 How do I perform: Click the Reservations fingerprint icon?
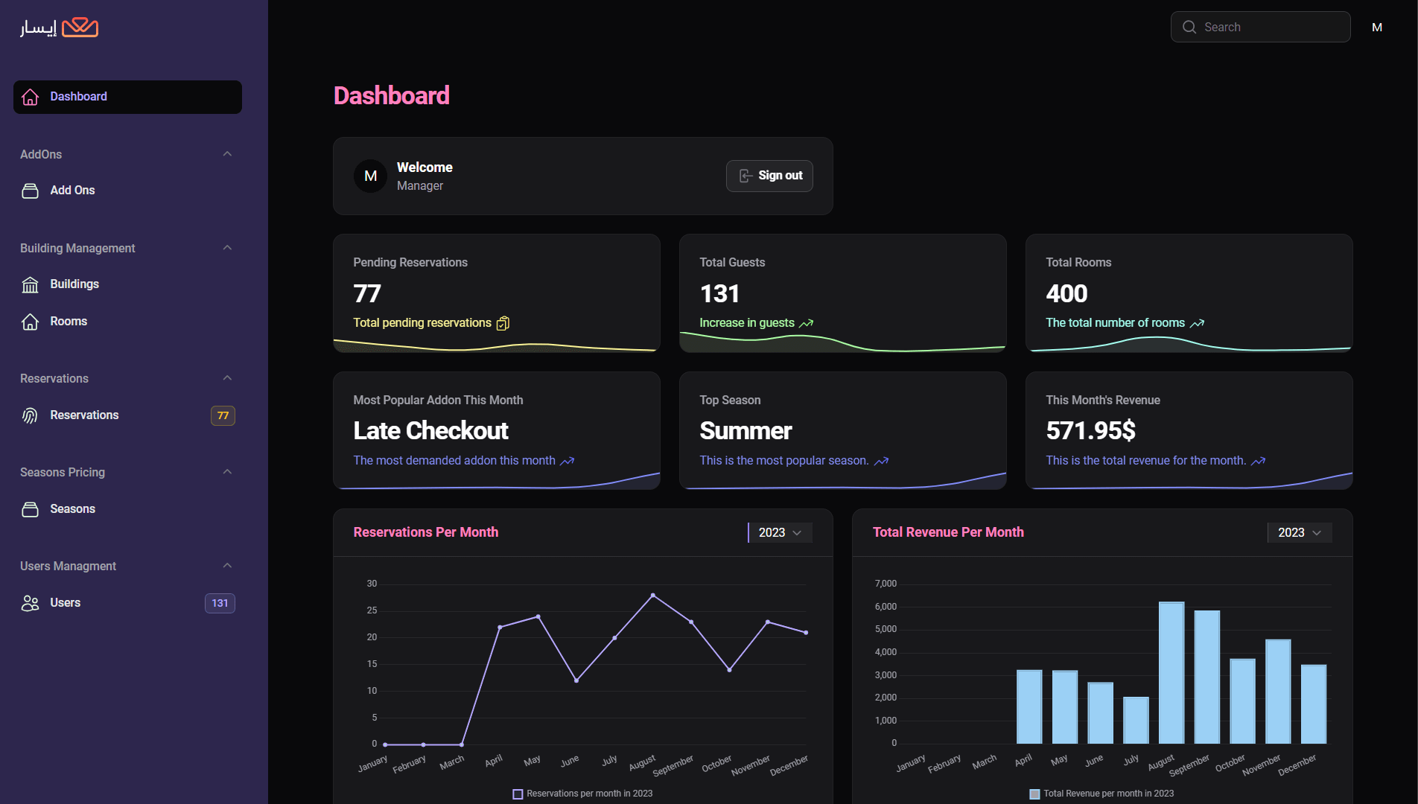point(30,416)
